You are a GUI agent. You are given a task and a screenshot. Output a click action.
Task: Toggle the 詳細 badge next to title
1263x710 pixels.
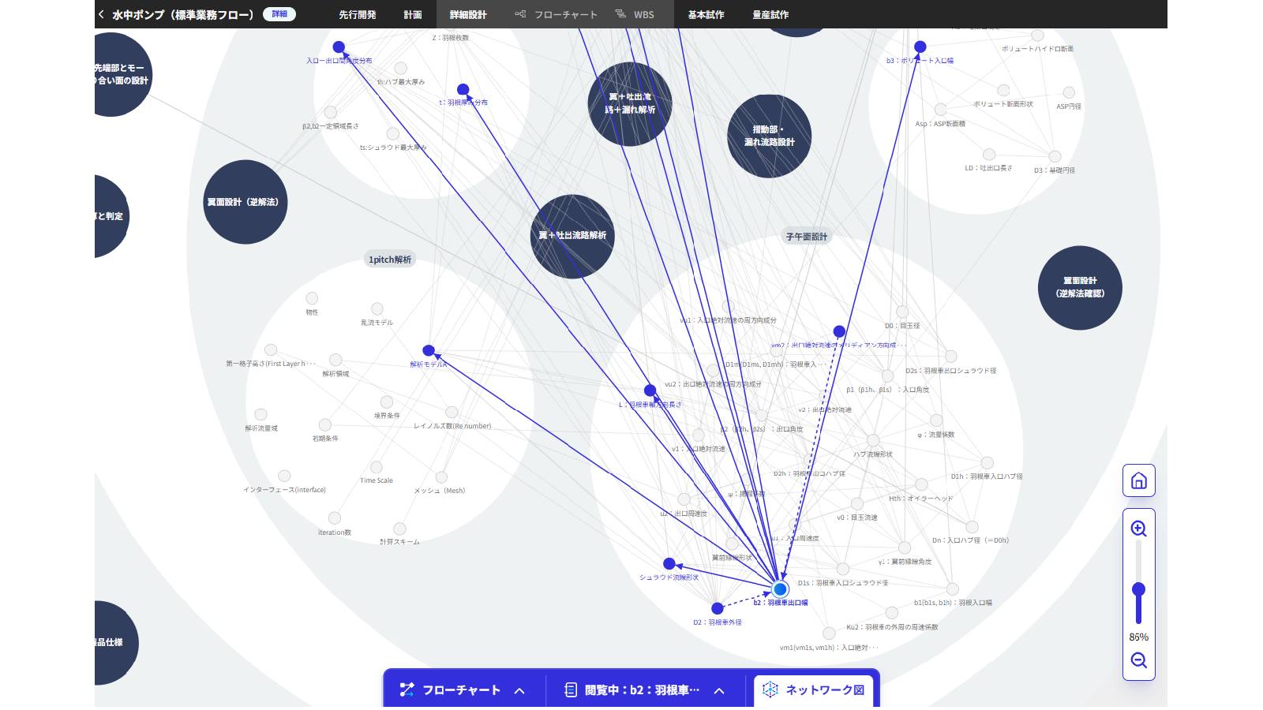(279, 14)
